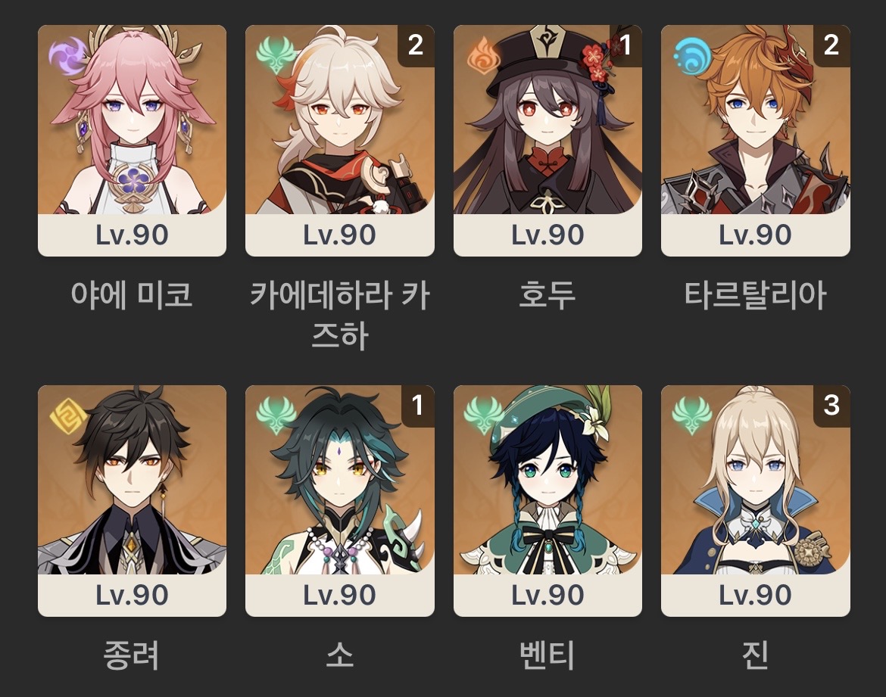The image size is (886, 697).
Task: Click the 타르탈리아 name label
Action: pyautogui.click(x=756, y=295)
